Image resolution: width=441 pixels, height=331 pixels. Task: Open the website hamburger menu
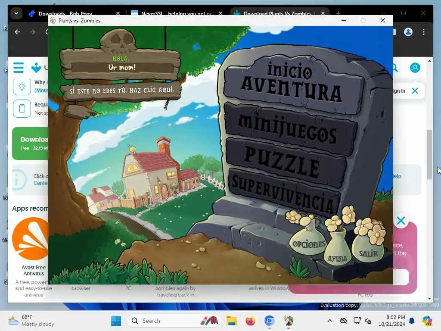(19, 68)
